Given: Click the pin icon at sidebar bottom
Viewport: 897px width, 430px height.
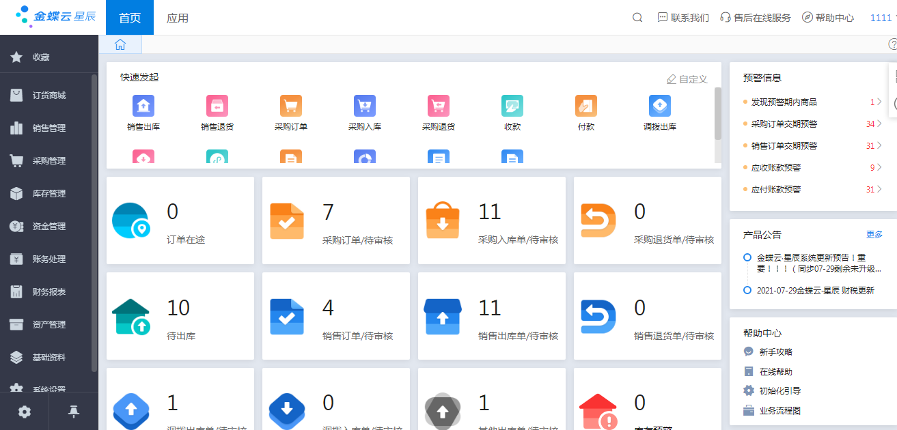Looking at the screenshot, I should pyautogui.click(x=74, y=411).
